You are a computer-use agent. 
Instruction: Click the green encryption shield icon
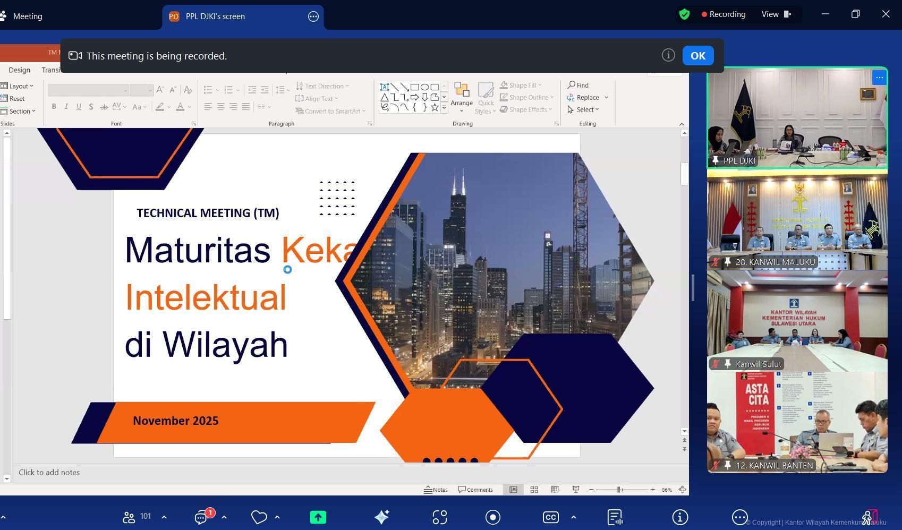(x=684, y=14)
